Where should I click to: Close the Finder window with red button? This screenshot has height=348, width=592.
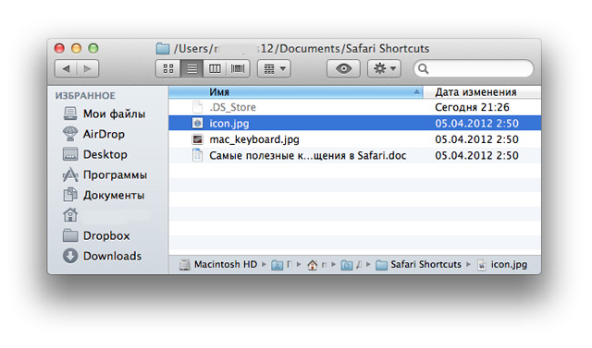[x=59, y=48]
